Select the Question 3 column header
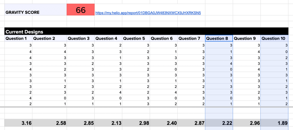The image size is (293, 130). (80, 38)
